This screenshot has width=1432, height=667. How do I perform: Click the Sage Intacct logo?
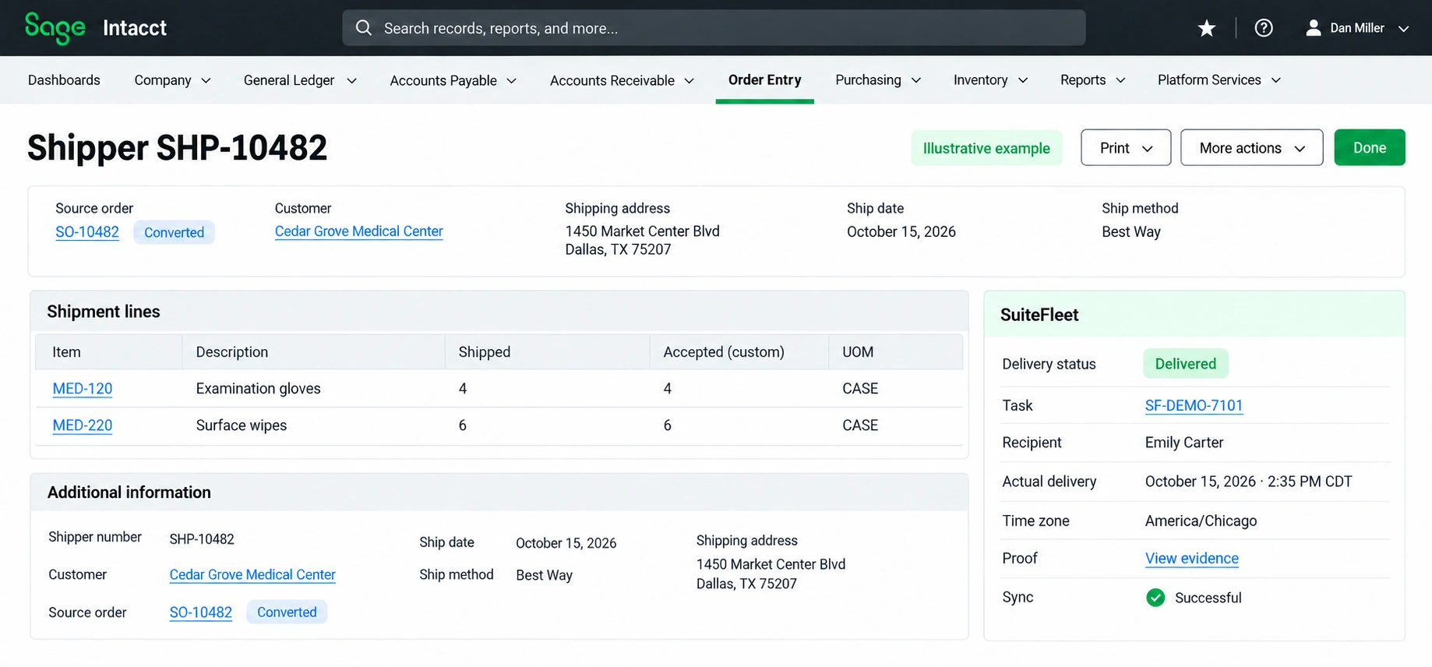pyautogui.click(x=96, y=28)
